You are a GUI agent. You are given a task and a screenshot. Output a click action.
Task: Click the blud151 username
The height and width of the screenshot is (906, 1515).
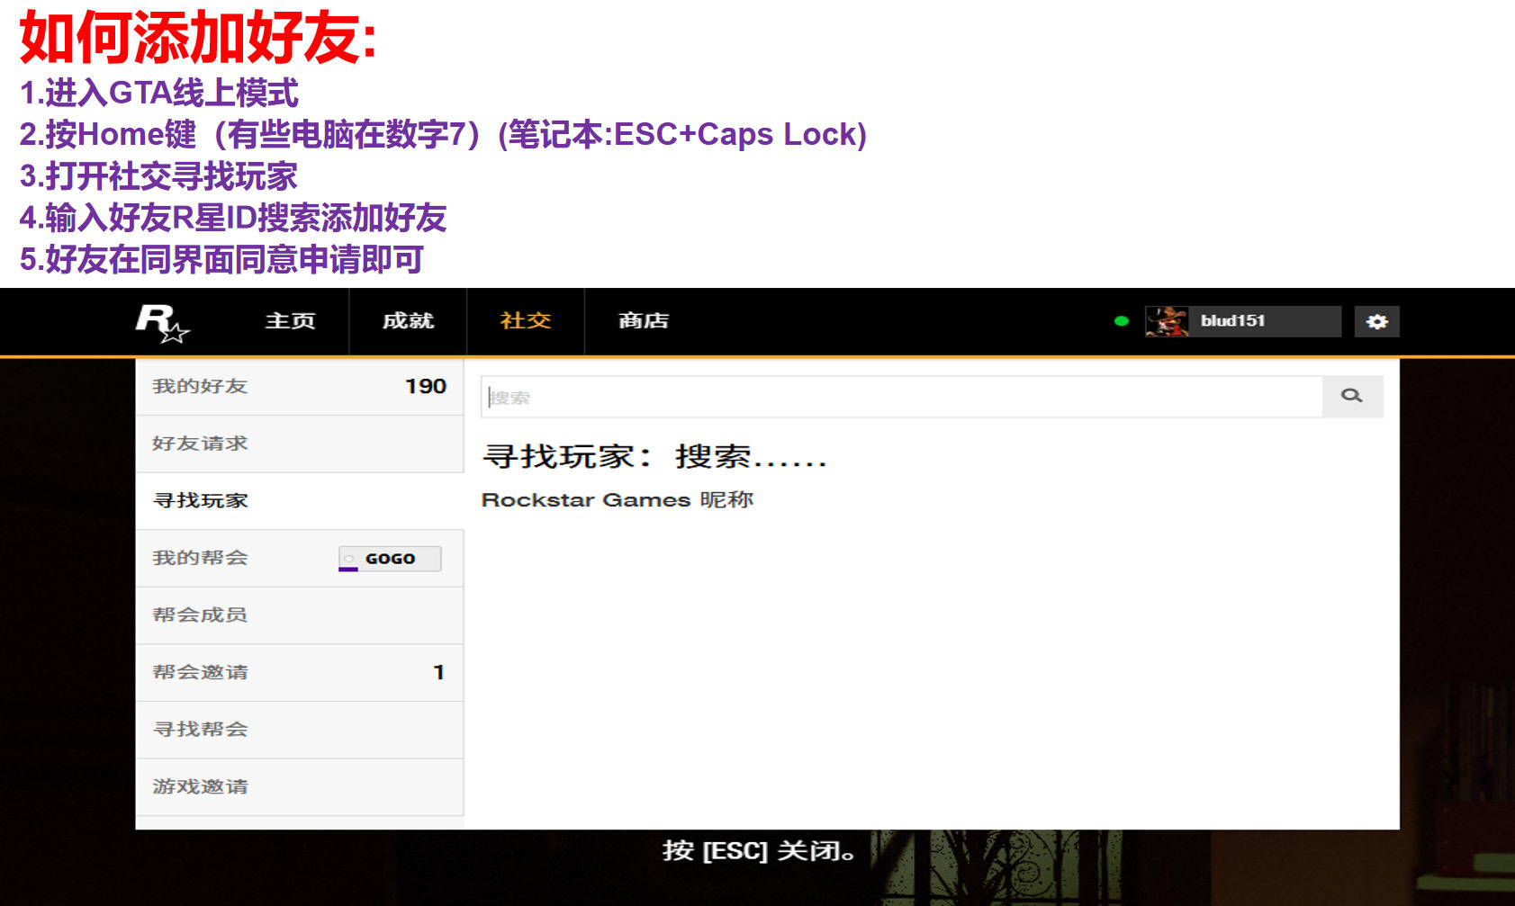coord(1232,321)
